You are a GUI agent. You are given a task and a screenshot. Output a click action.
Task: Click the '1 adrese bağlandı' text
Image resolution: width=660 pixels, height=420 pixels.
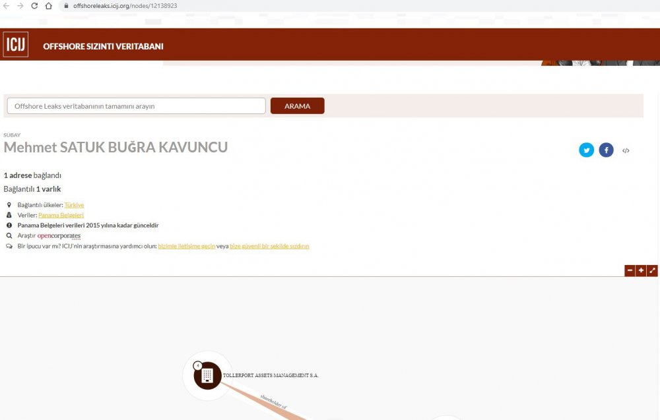[x=32, y=175]
